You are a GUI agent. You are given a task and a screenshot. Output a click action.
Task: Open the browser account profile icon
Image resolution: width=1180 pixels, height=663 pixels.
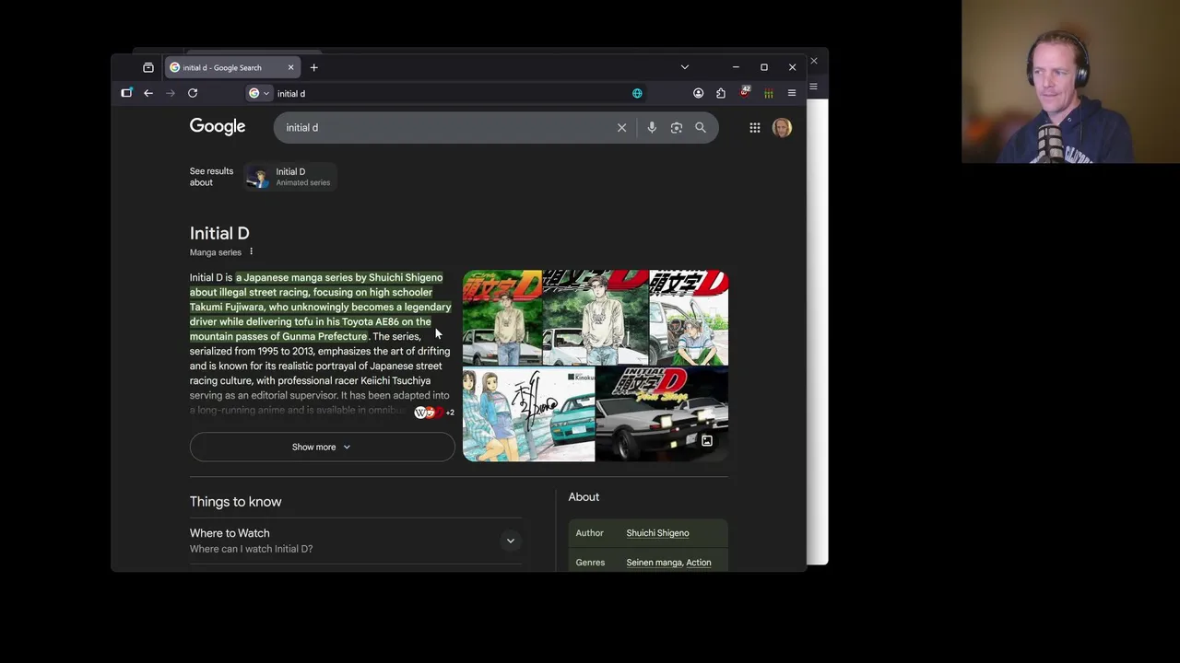point(698,93)
